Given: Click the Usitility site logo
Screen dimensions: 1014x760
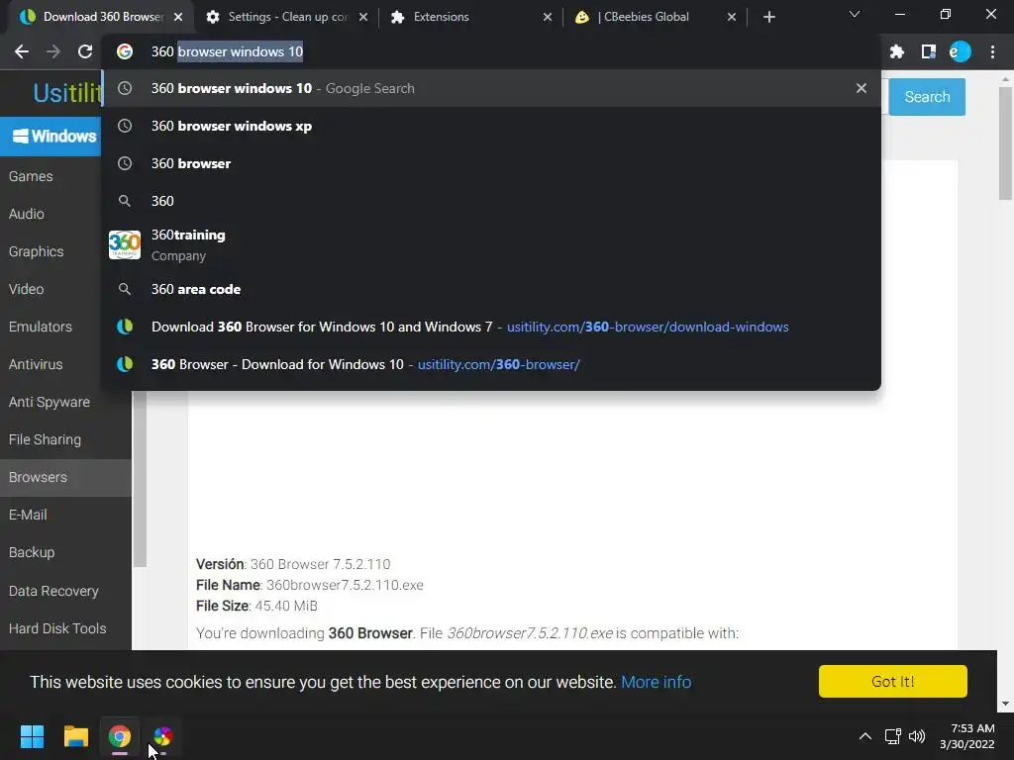Looking at the screenshot, I should click(67, 93).
